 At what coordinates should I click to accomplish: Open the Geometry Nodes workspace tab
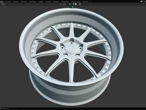[76, 2]
